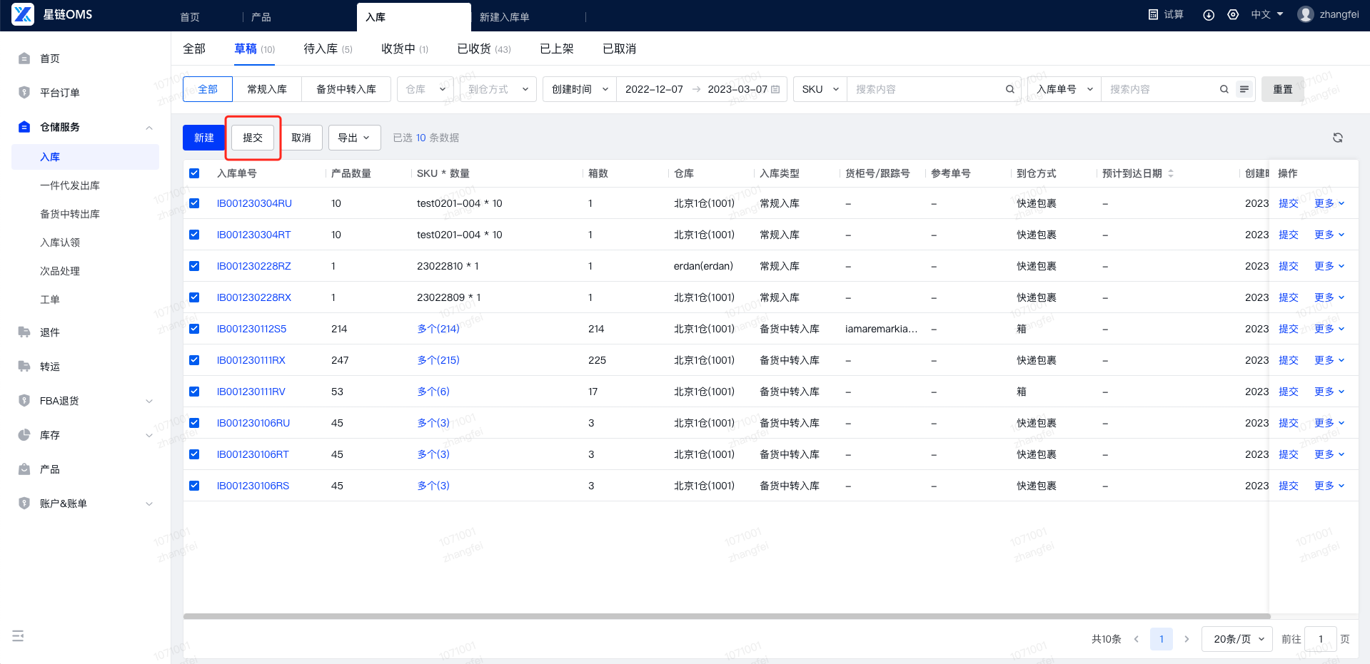1370x664 pixels.
Task: Open the 仓库 filter dropdown
Action: coord(425,89)
